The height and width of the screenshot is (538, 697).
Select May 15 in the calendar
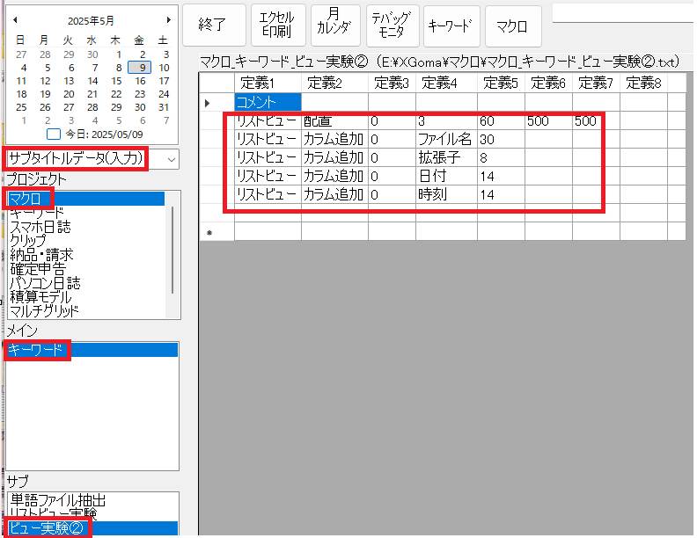tap(116, 80)
